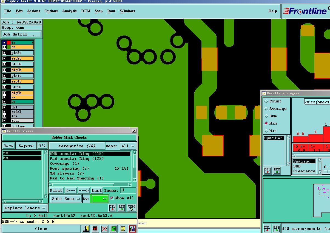Select the Min radio option
The height and width of the screenshot is (233, 330).
click(x=266, y=123)
